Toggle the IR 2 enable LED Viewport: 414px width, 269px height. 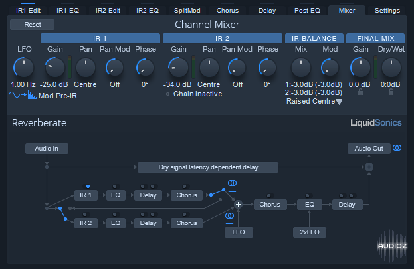click(86, 215)
